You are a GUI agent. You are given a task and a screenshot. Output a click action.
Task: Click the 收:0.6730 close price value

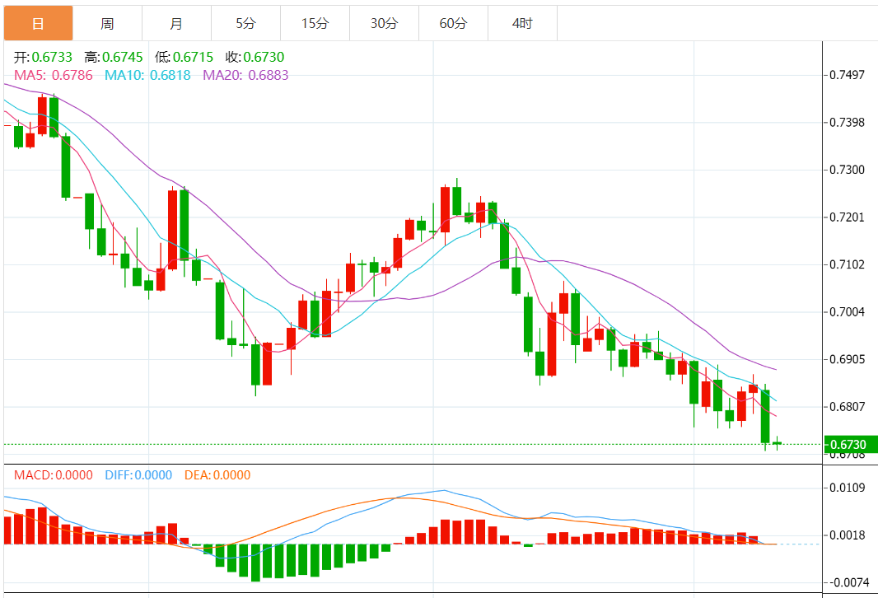(x=255, y=57)
